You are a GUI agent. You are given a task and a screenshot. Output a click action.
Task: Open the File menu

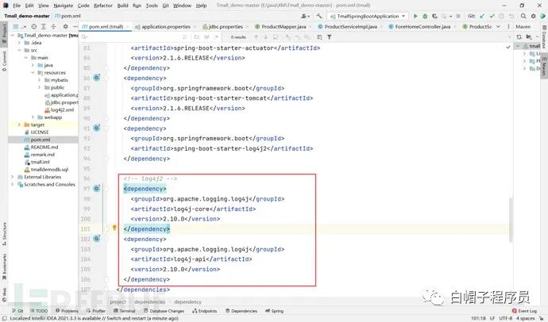pyautogui.click(x=17, y=6)
